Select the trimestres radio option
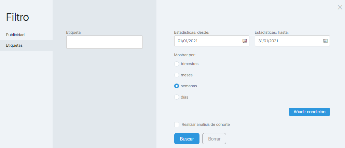The image size is (345, 148). click(177, 64)
